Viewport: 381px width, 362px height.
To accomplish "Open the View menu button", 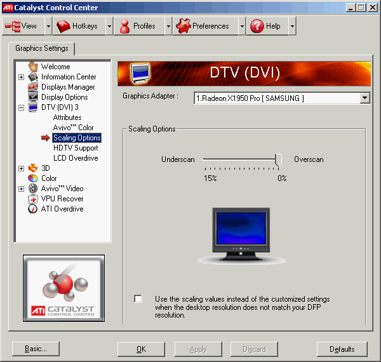I will pyautogui.click(x=23, y=26).
